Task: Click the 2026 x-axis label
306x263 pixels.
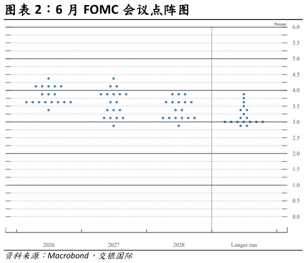Action: [x=49, y=245]
